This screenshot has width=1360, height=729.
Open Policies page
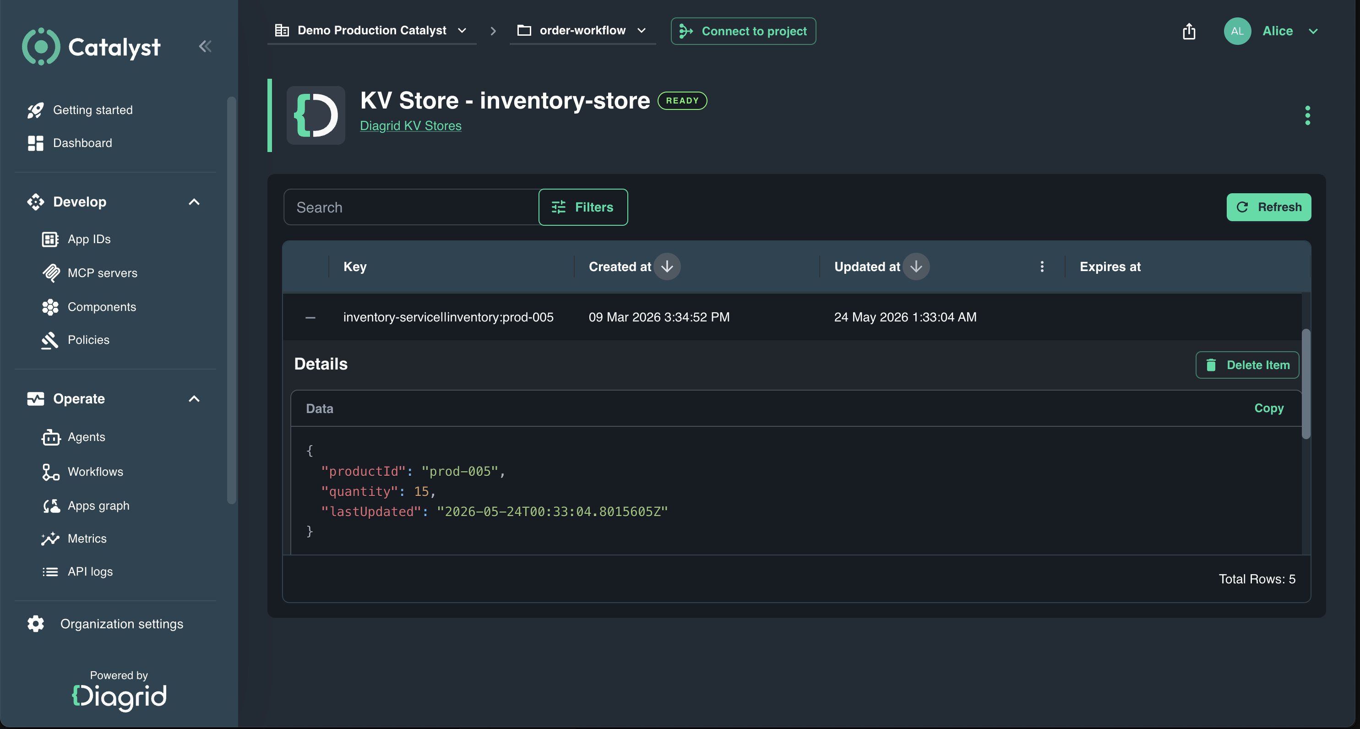[89, 340]
